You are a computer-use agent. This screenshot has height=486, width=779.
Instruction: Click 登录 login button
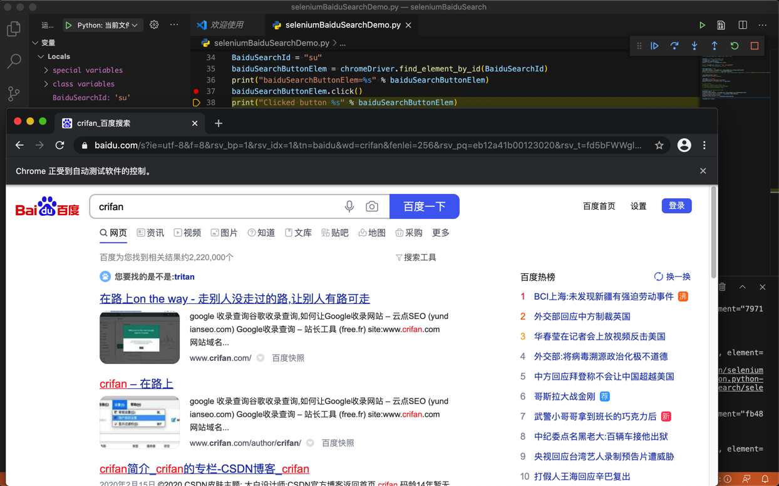click(677, 206)
